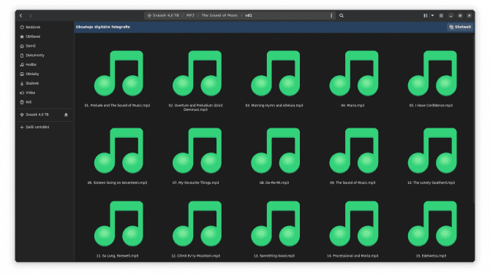Viewport: 490px width, 275px height.
Task: Select 04. Maria.mp3 music icon
Action: point(354,74)
